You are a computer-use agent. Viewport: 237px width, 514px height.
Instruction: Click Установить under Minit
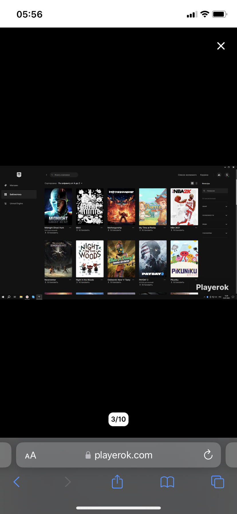coord(83,230)
